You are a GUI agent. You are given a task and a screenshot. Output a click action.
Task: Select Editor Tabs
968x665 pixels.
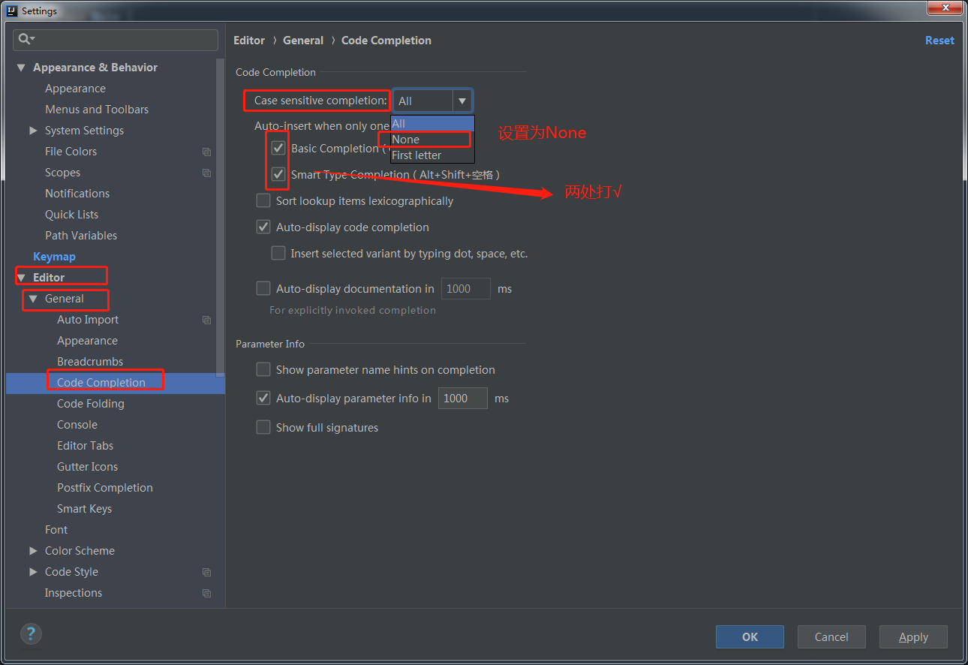tap(85, 446)
